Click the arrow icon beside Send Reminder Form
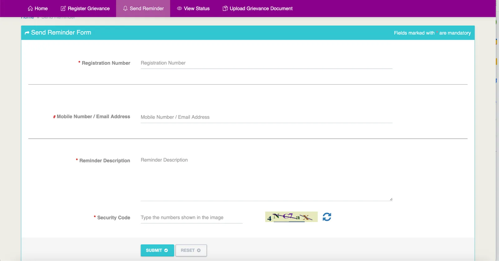The height and width of the screenshot is (261, 499). (x=27, y=33)
